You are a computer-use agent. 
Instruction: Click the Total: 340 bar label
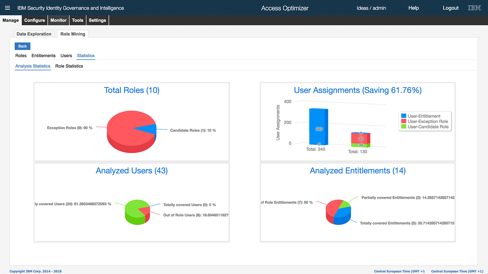click(316, 149)
